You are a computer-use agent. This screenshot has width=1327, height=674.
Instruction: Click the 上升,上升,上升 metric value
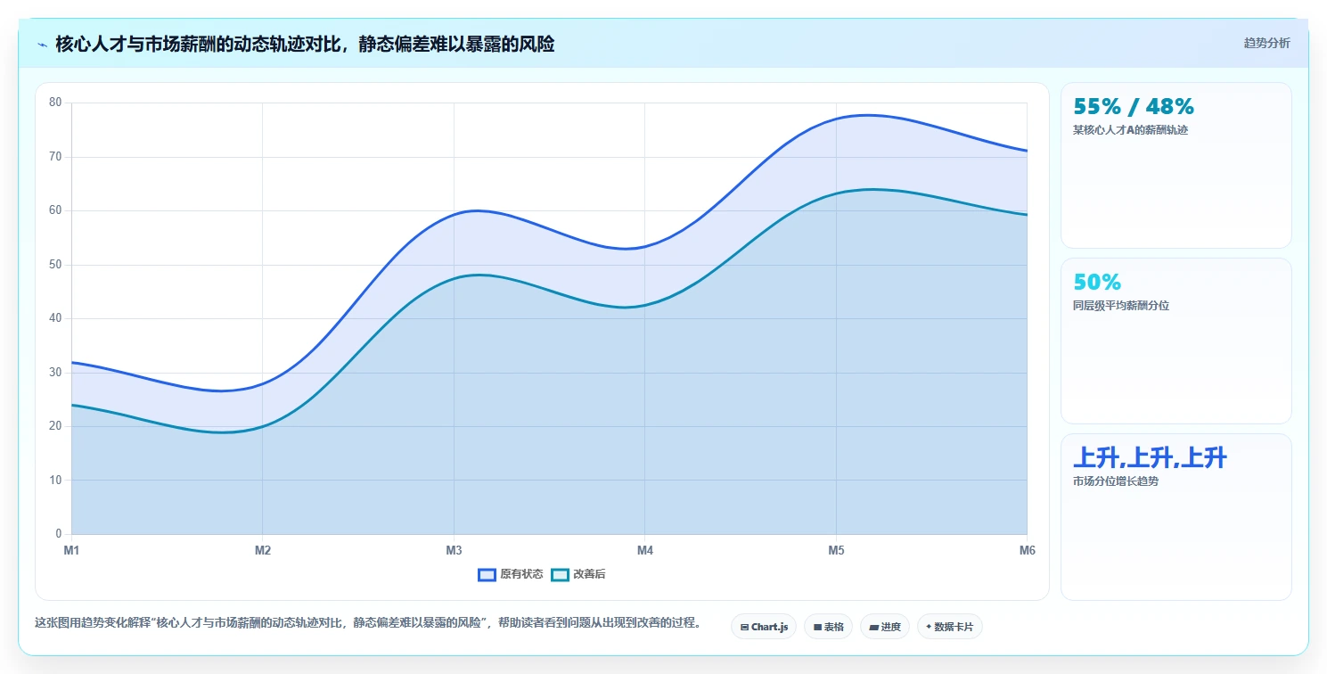tap(1150, 458)
